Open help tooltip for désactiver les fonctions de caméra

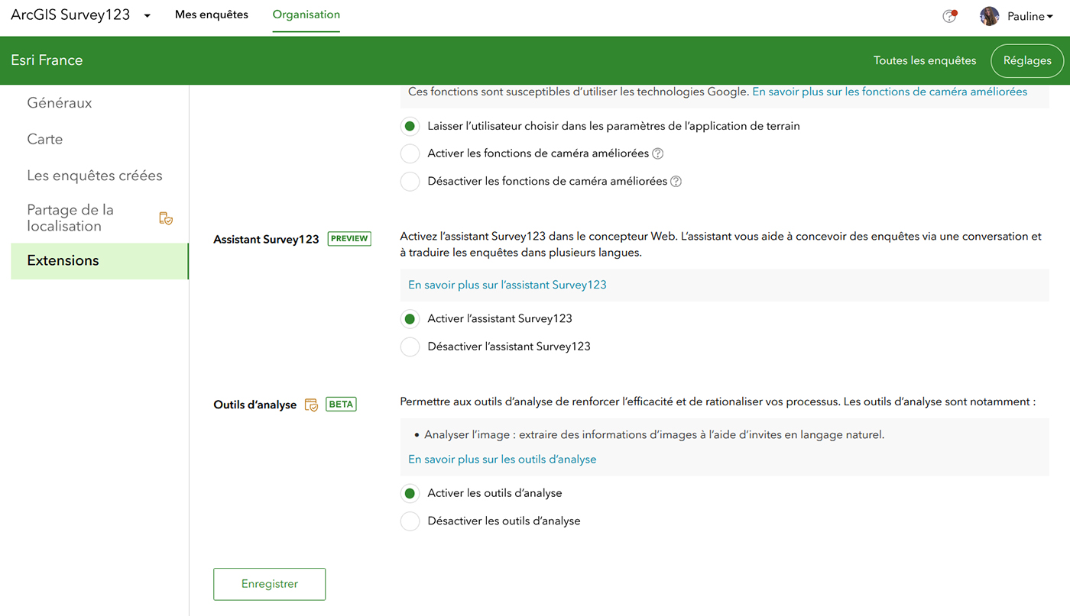[x=676, y=182]
